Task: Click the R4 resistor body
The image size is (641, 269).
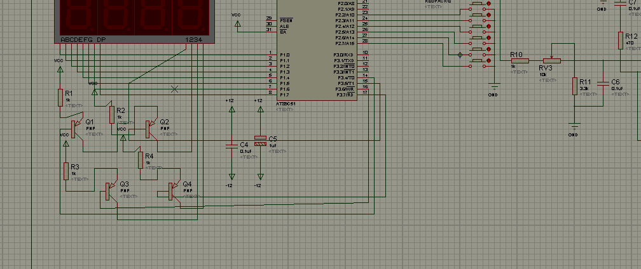Action: [141, 160]
